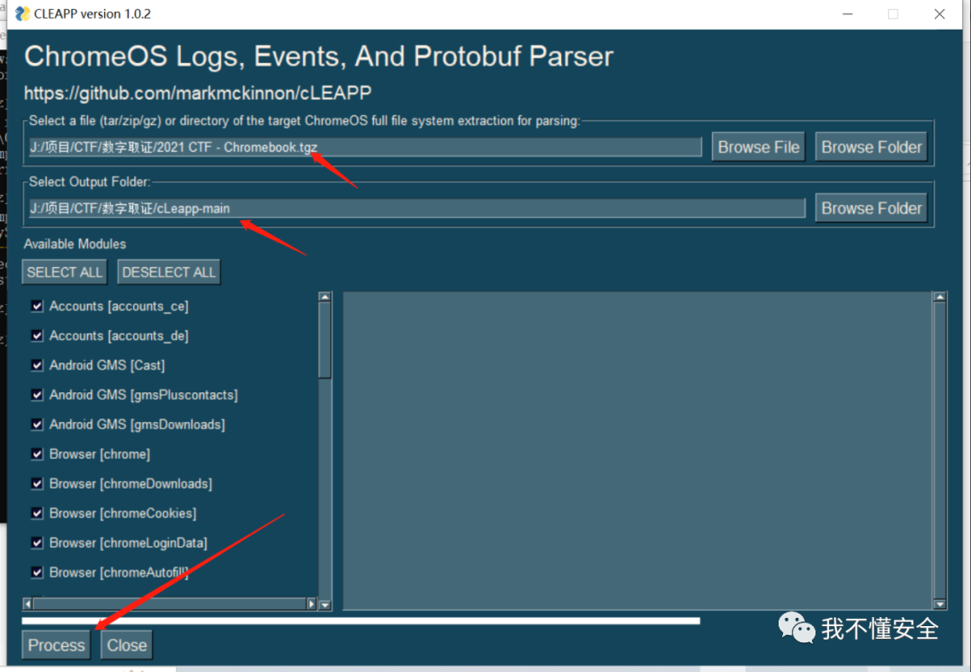This screenshot has height=672, width=971.
Task: Click the Close button beside Process
Action: click(127, 645)
